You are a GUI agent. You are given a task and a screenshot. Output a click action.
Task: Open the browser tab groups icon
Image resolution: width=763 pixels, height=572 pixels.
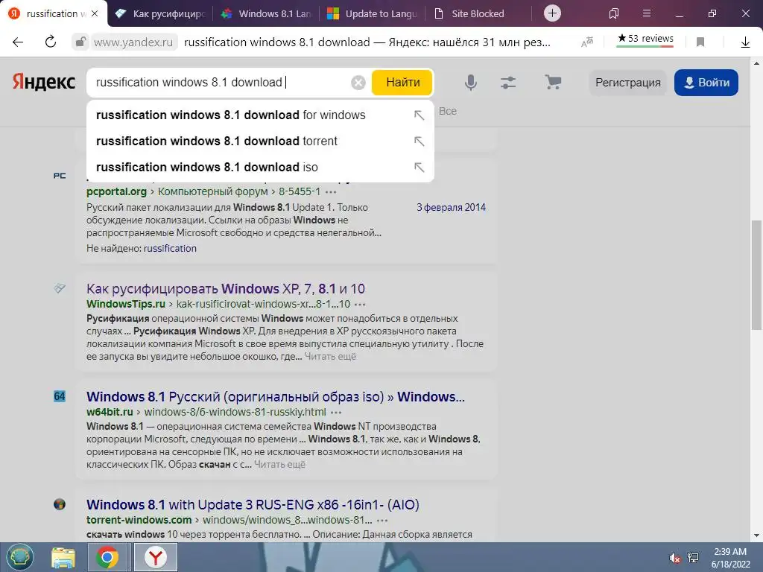tap(614, 13)
